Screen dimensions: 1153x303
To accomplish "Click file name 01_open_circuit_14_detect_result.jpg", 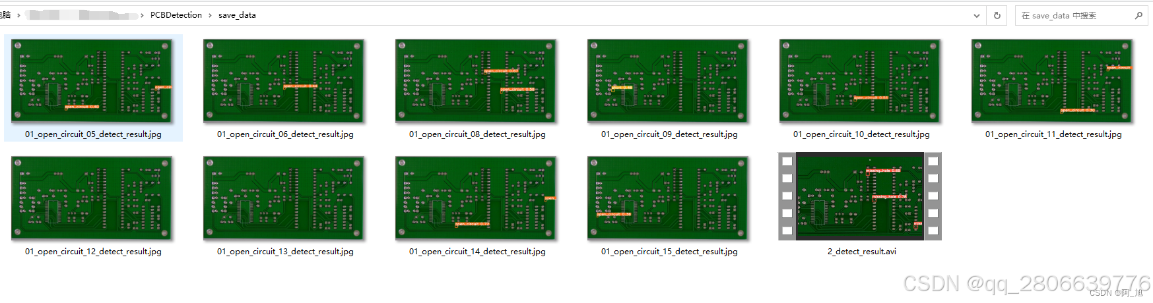I will coord(477,252).
